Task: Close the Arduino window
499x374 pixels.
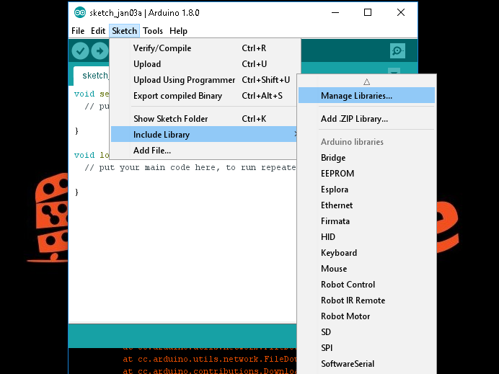Action: [x=401, y=12]
